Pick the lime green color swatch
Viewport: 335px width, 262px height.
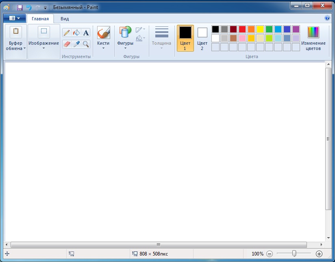coord(269,38)
